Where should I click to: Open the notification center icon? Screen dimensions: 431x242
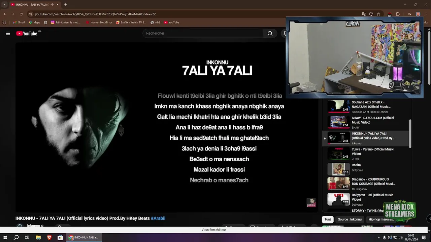pyautogui.click(x=424, y=238)
